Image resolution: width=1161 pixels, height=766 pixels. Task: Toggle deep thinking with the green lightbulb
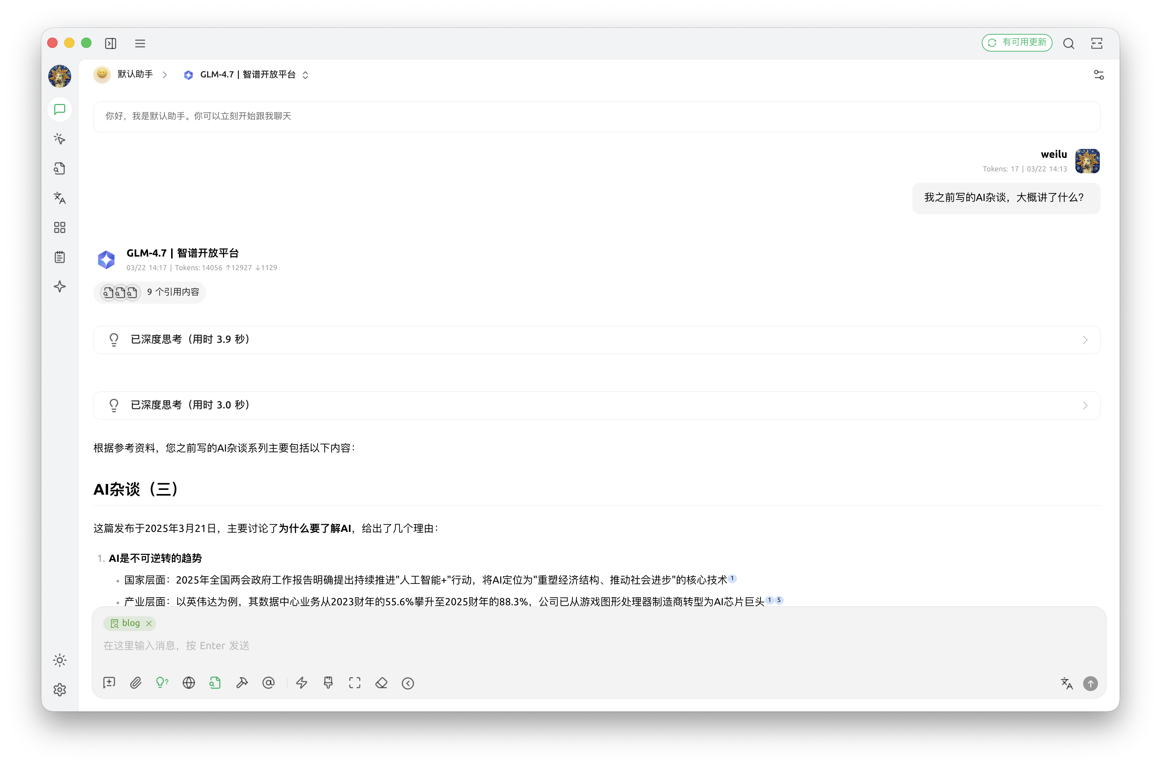(162, 683)
